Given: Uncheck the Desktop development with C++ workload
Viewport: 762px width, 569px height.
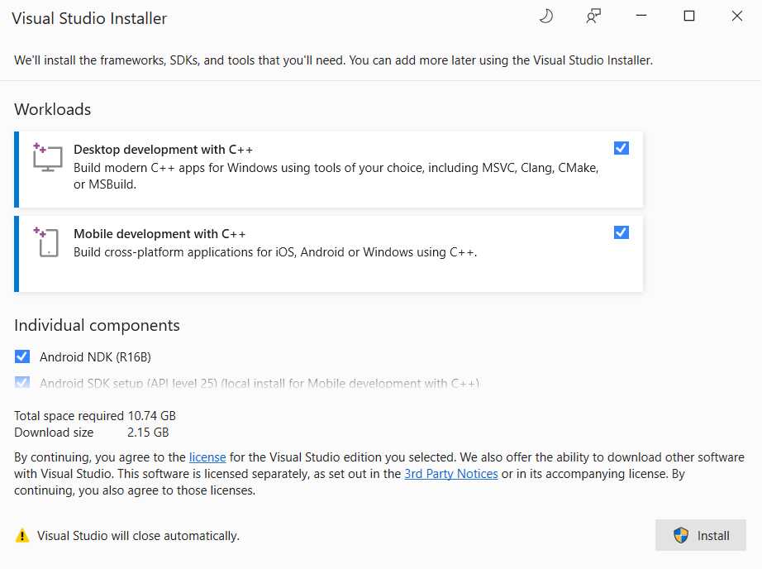Looking at the screenshot, I should 621,148.
